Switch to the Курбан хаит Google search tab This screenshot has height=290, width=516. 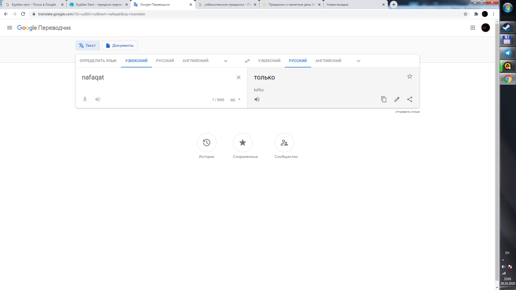(x=34, y=4)
